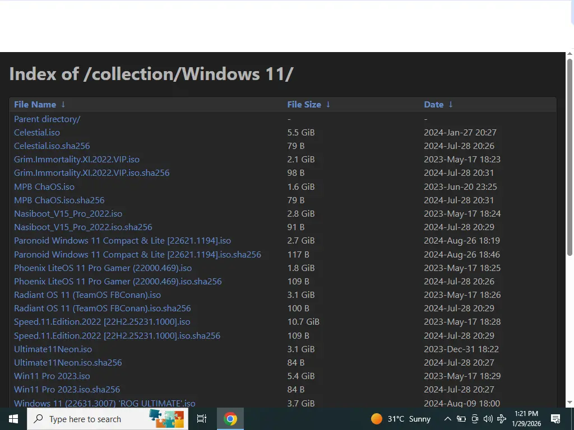Download Paronoid Windows 11 Compact & Lite iso
The width and height of the screenshot is (574, 430).
click(122, 241)
